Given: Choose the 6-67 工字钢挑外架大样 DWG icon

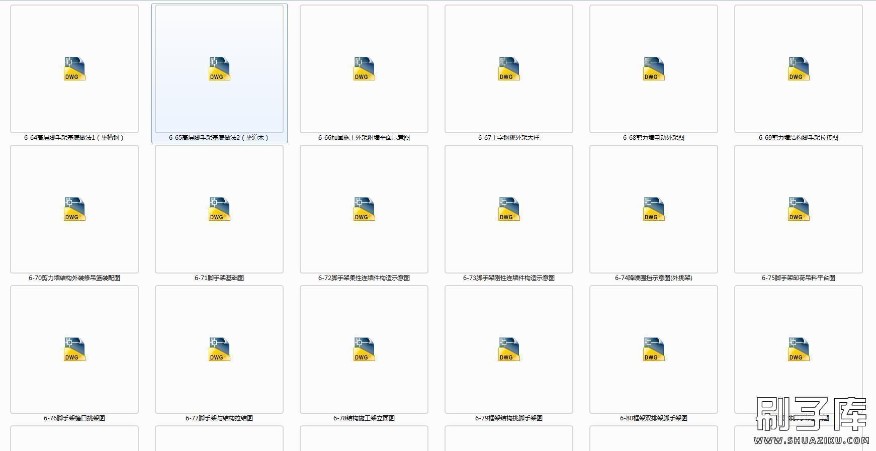Looking at the screenshot, I should click(x=509, y=69).
